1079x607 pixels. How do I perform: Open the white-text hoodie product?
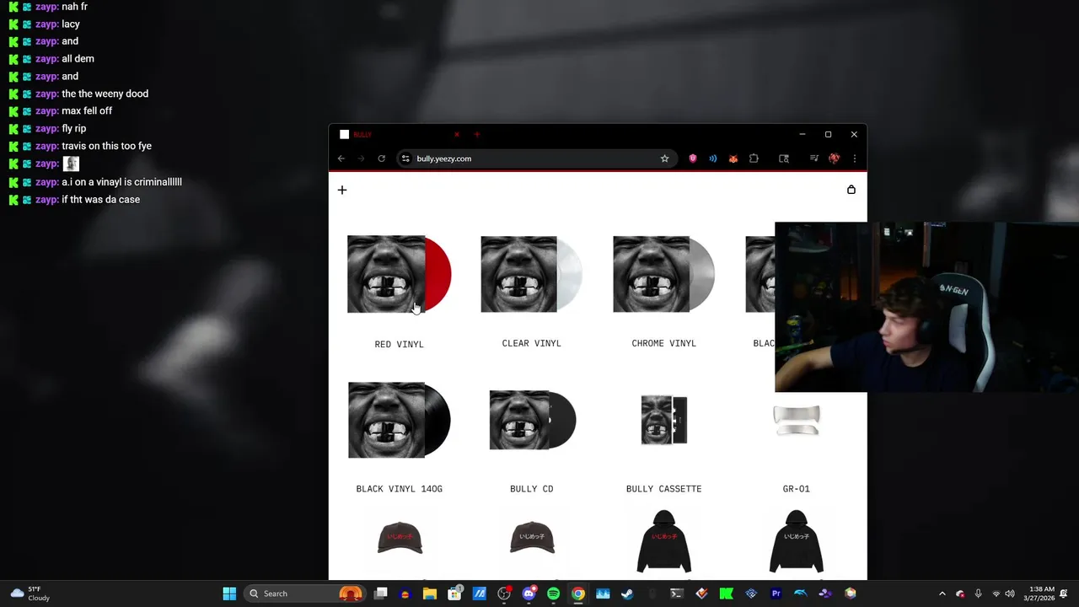pos(797,541)
